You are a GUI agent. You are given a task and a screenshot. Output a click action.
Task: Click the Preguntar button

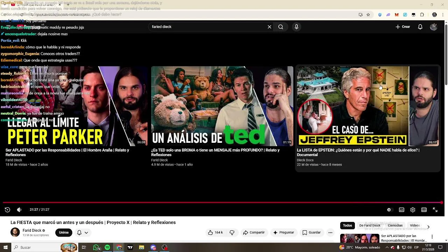(283, 232)
